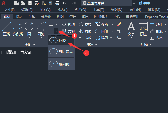Choose 椭圆弧 from the ellipse flyout
The image size is (168, 113).
61,64
